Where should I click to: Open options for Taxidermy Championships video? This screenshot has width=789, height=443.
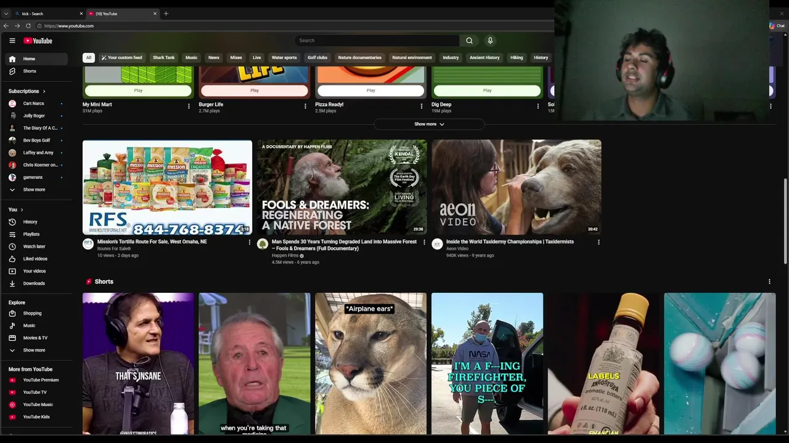tap(599, 242)
